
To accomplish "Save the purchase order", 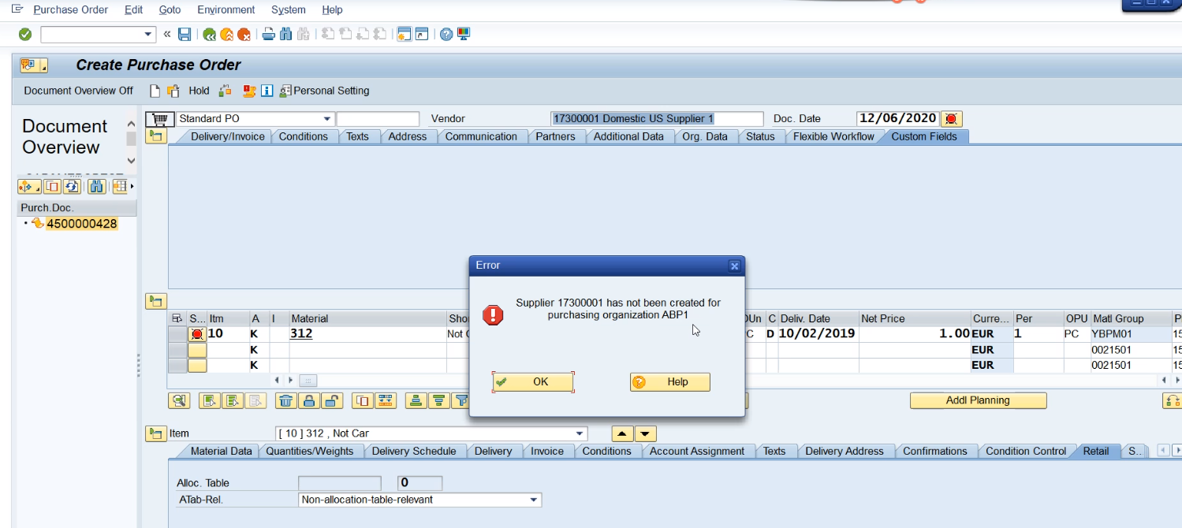I will tap(185, 34).
